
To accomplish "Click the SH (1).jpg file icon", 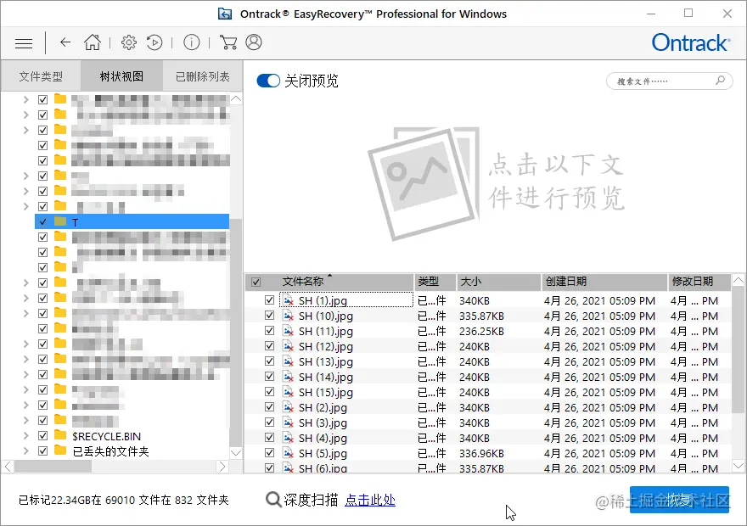I will (x=288, y=300).
